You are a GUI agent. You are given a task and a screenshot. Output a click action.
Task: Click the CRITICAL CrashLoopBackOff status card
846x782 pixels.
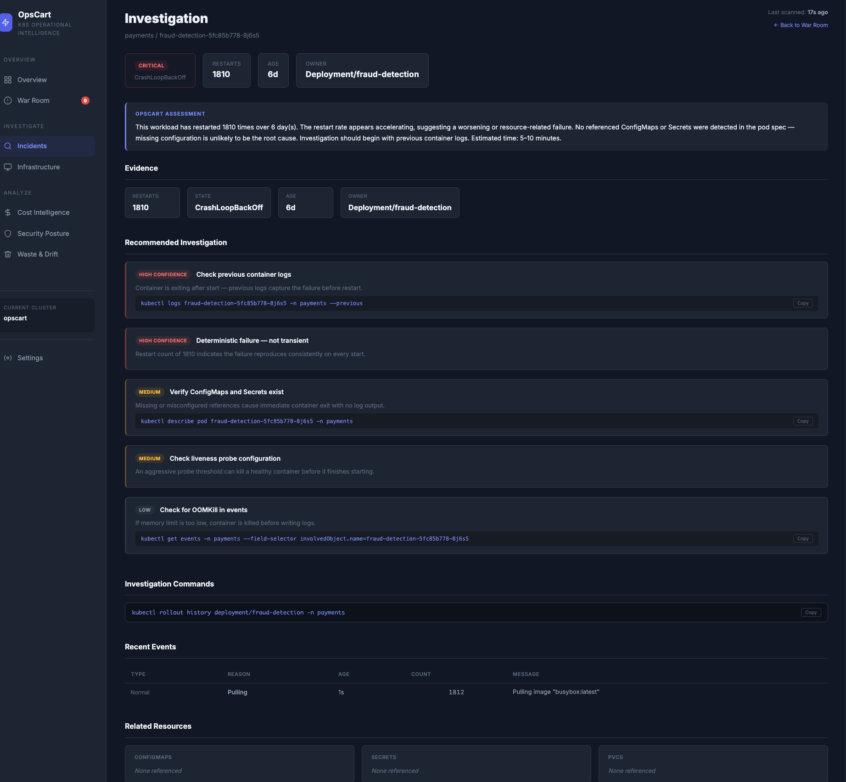[x=160, y=70]
